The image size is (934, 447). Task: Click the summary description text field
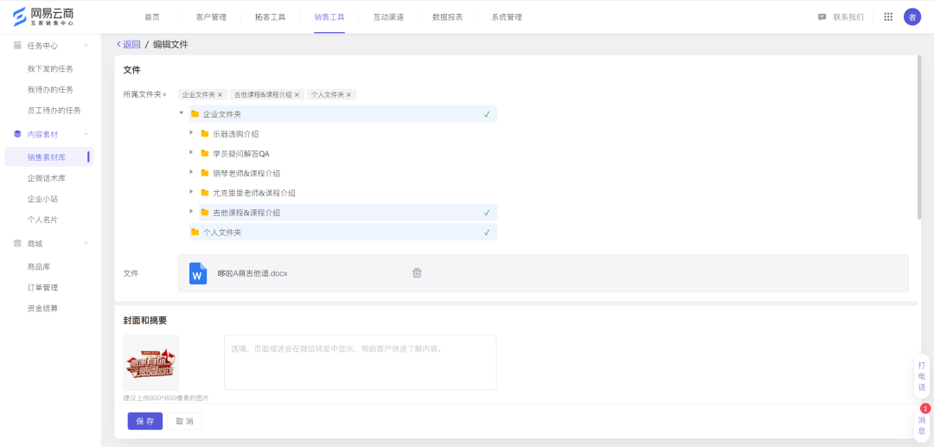[x=361, y=362]
